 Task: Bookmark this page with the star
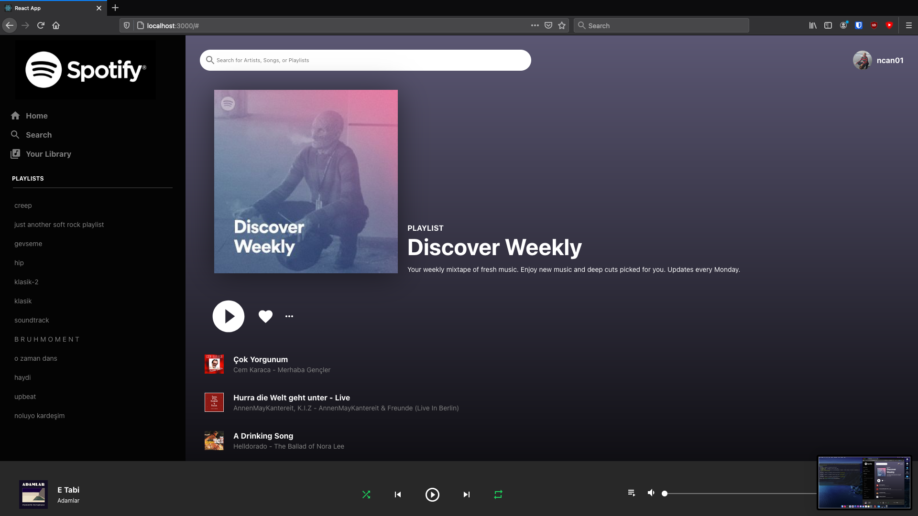click(x=562, y=25)
